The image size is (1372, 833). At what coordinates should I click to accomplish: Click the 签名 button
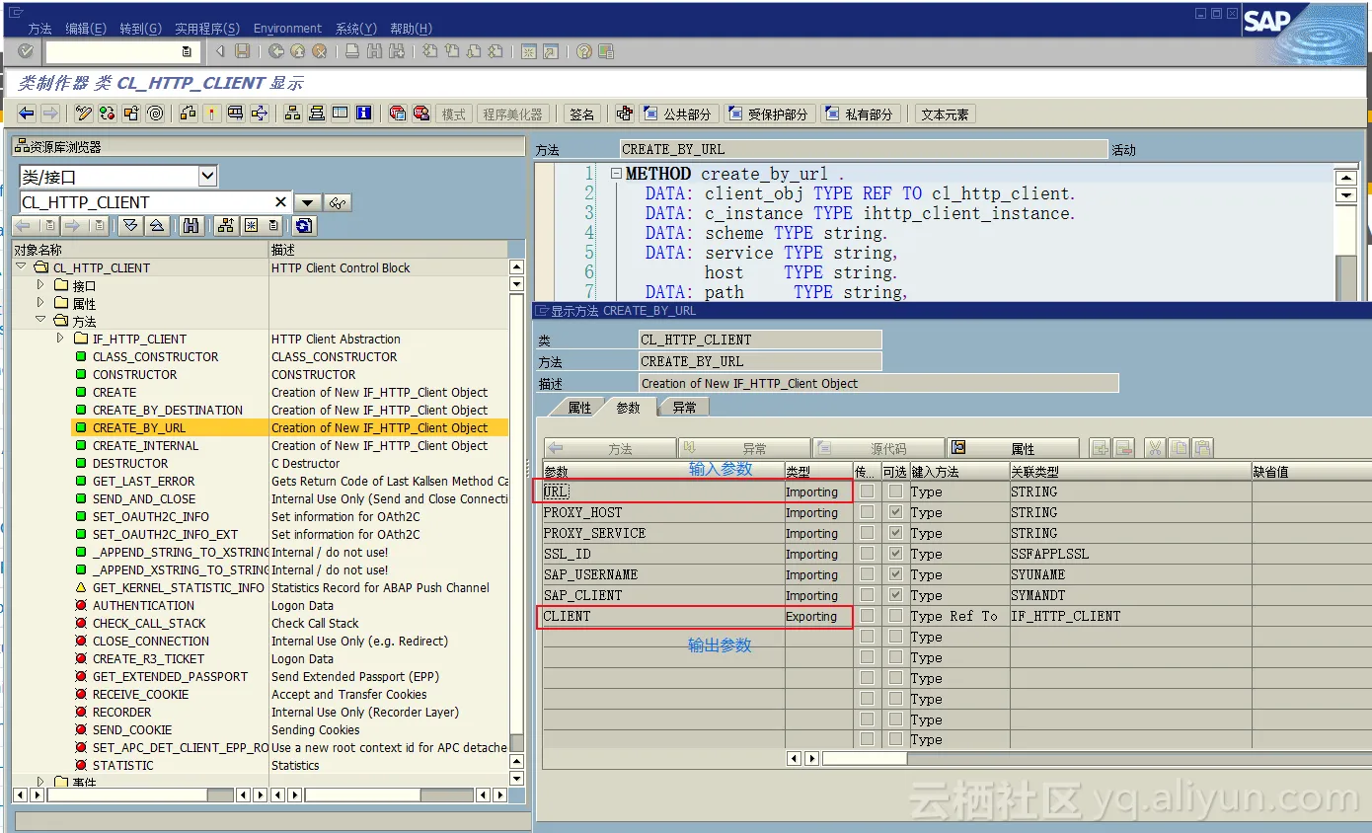(x=582, y=114)
